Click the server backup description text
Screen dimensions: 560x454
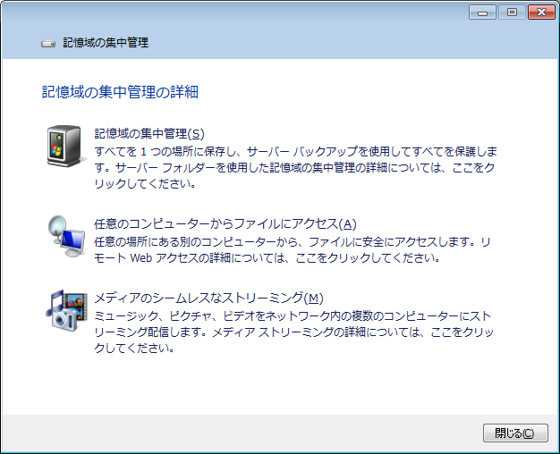(x=296, y=167)
